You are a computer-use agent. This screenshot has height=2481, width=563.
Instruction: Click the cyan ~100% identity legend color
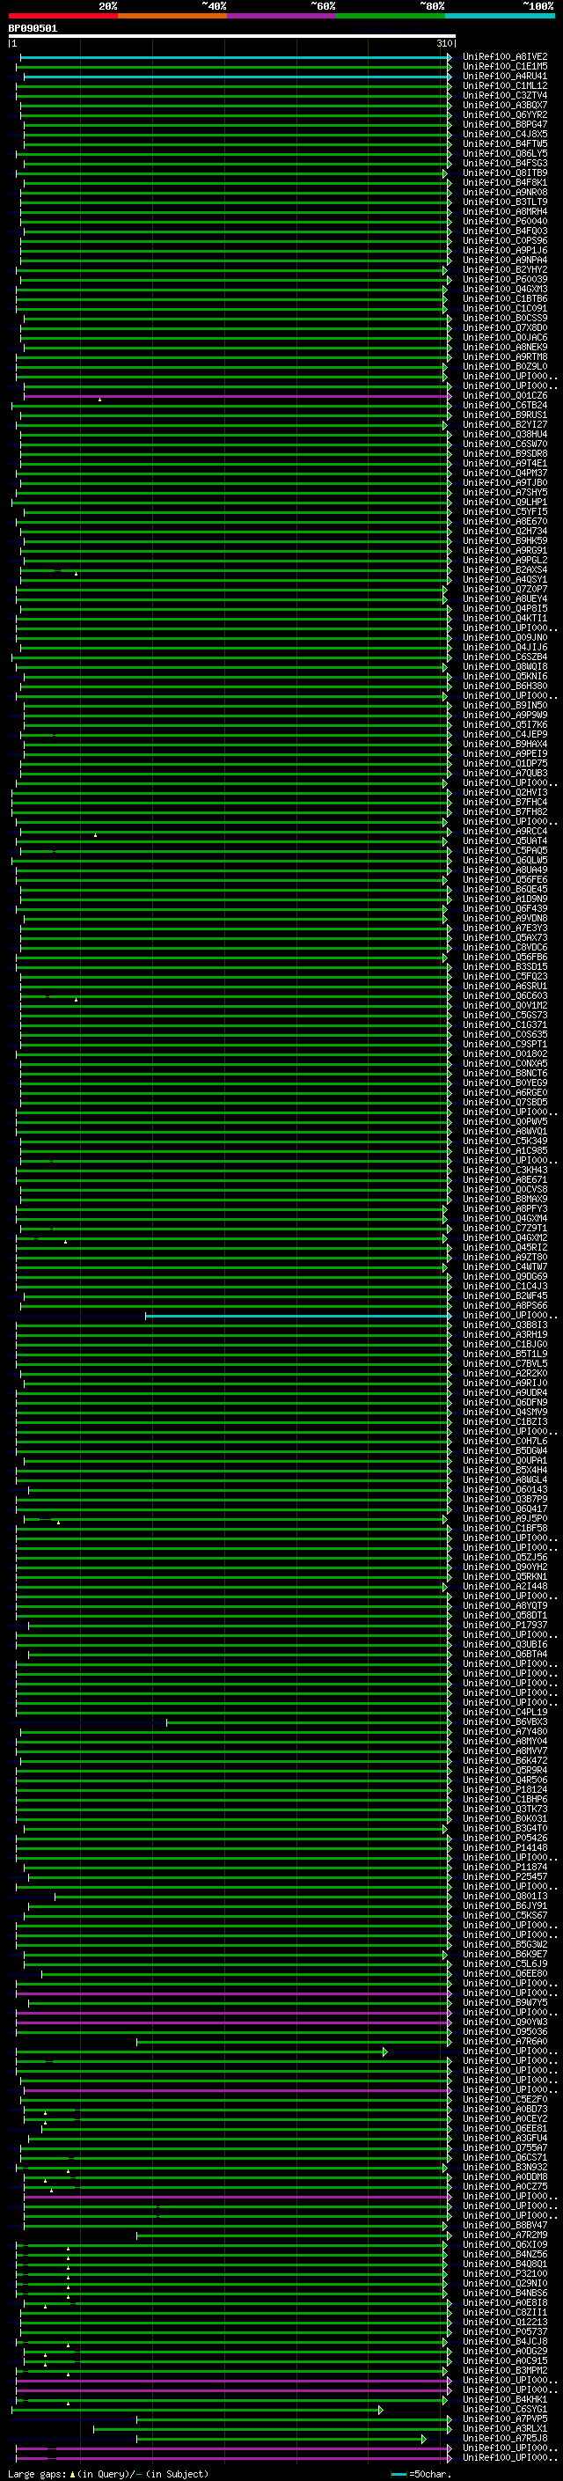pos(500,16)
